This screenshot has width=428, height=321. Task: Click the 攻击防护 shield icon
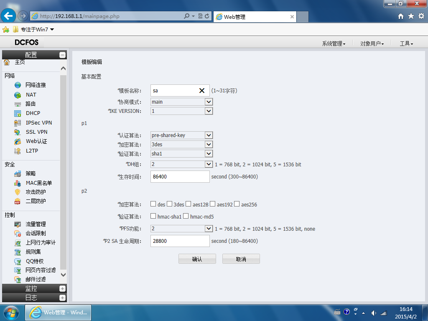[x=18, y=192]
